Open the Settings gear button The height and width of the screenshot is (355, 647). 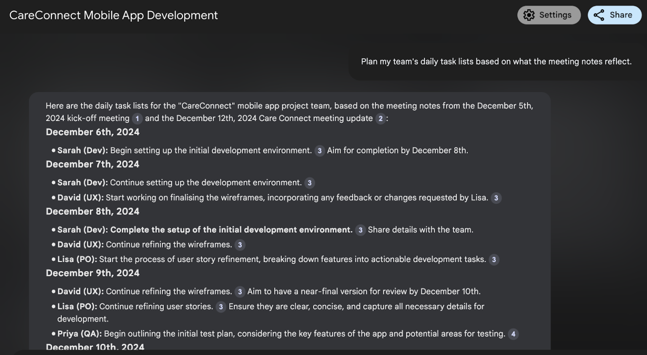pyautogui.click(x=548, y=15)
